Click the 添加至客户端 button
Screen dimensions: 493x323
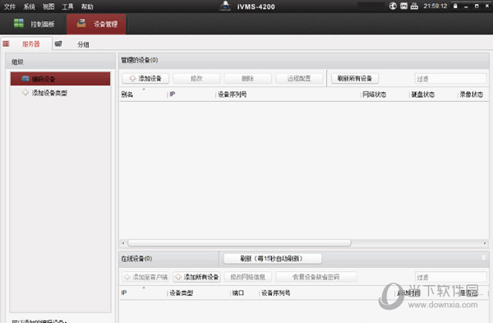tap(145, 277)
